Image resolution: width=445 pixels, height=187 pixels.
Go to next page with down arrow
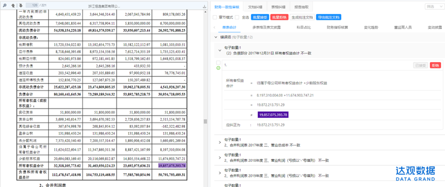pos(20,6)
